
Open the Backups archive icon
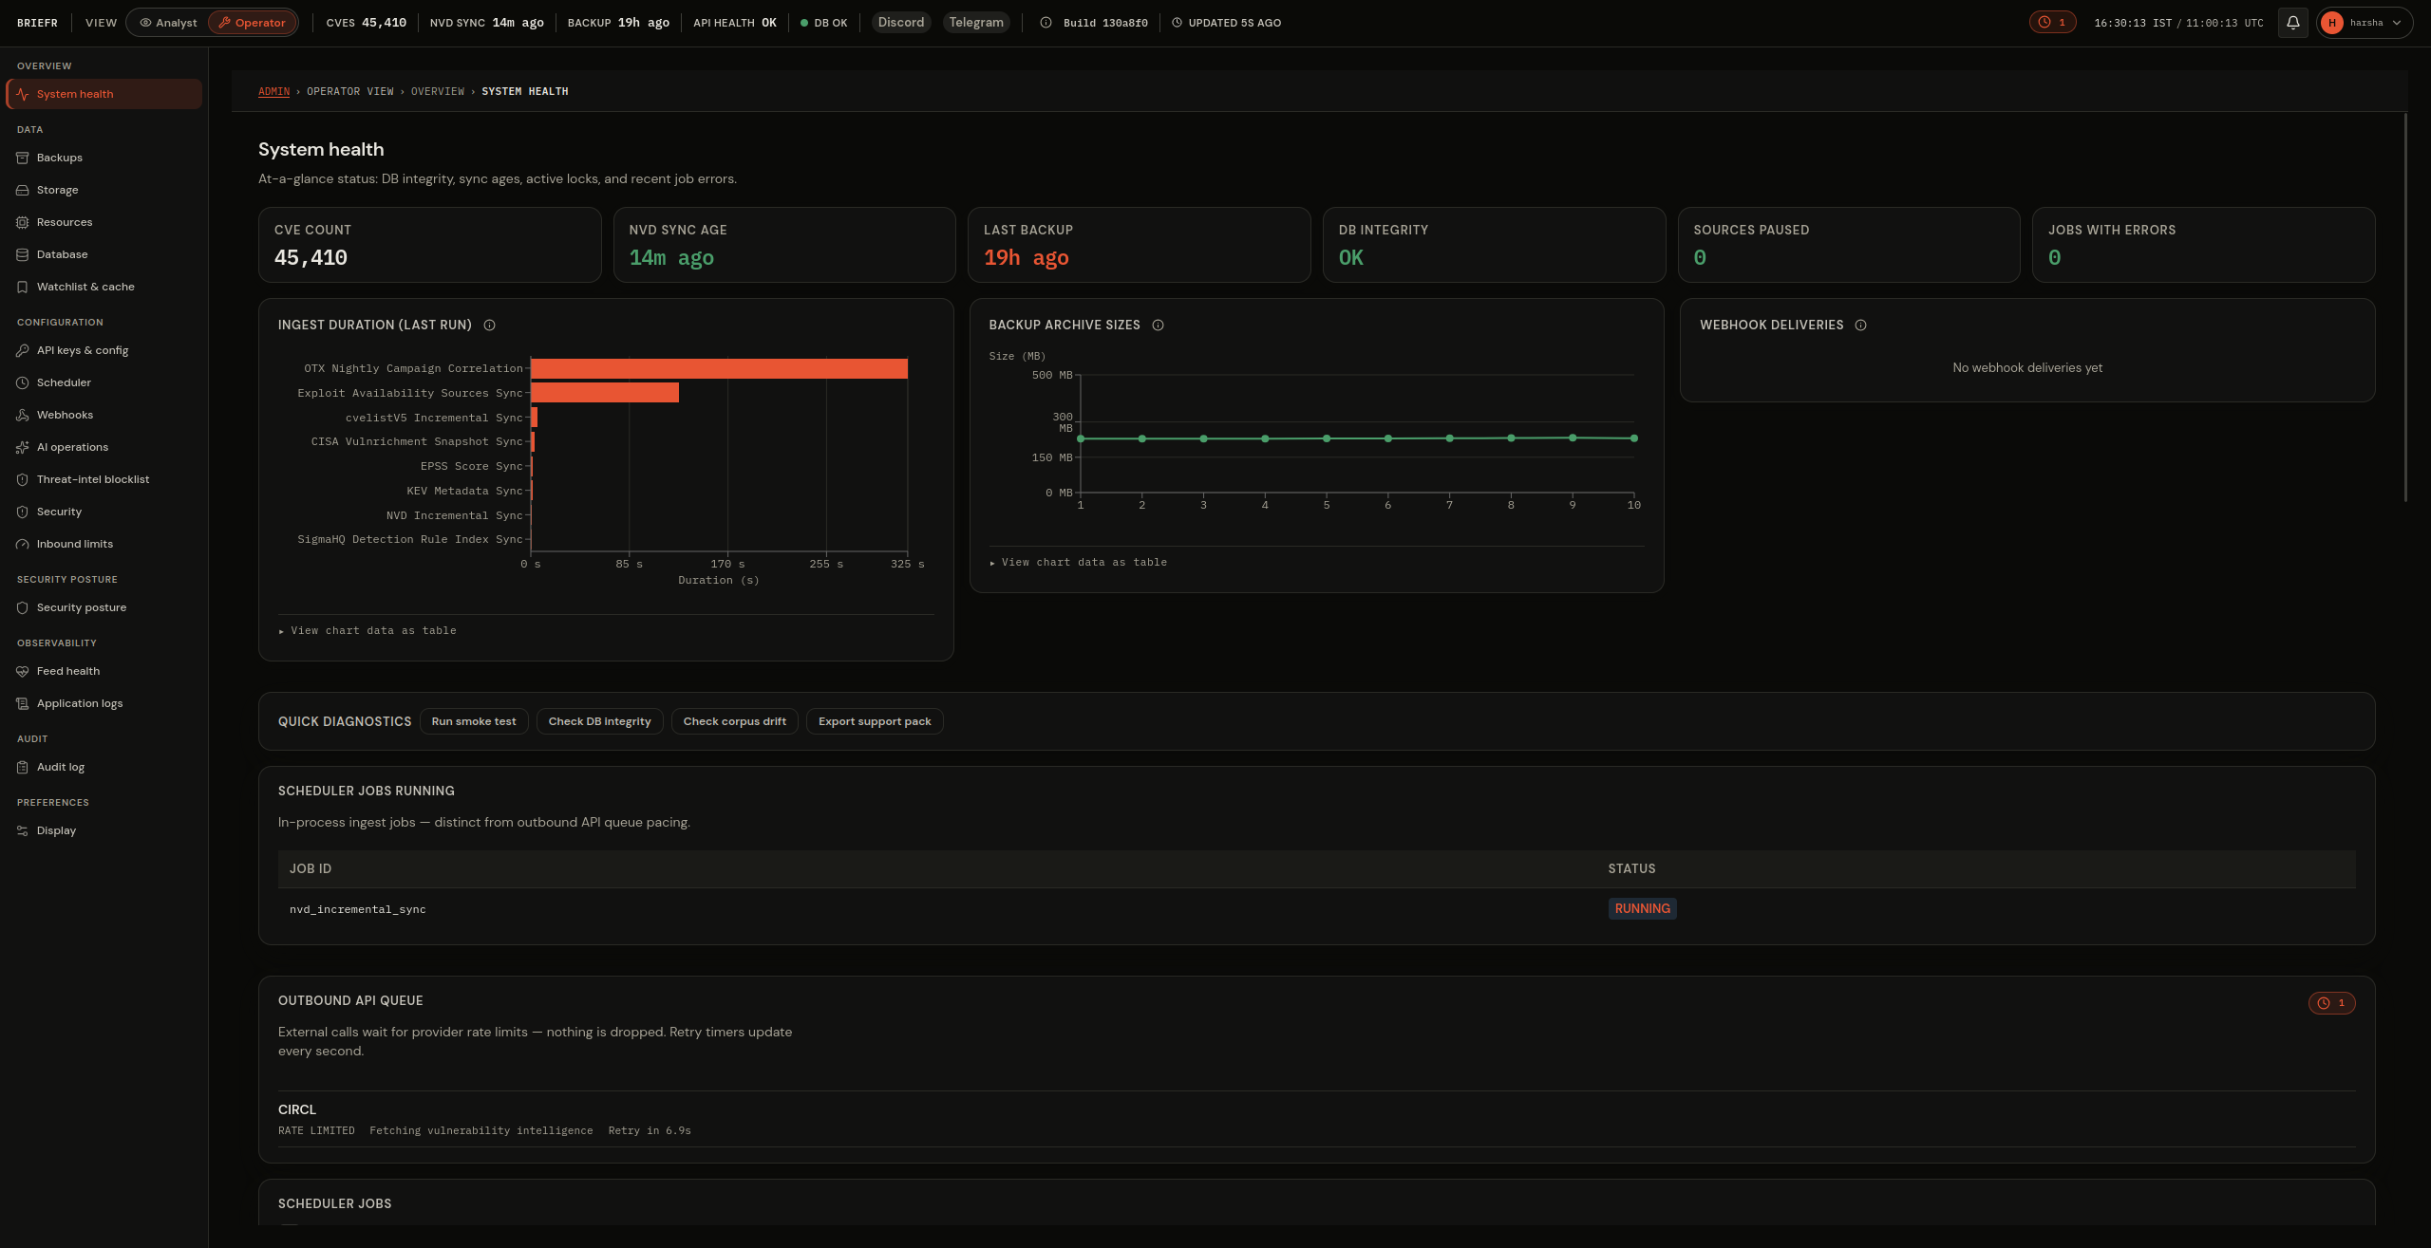point(23,158)
